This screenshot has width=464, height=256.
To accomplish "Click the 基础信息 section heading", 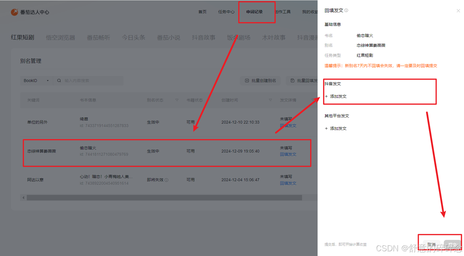I will pos(333,25).
